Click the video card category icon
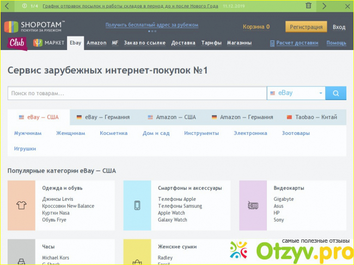 pyautogui.click(x=253, y=205)
